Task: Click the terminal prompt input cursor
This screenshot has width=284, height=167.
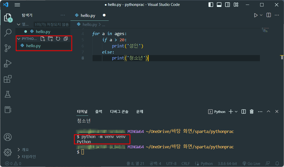Action: 83,152
